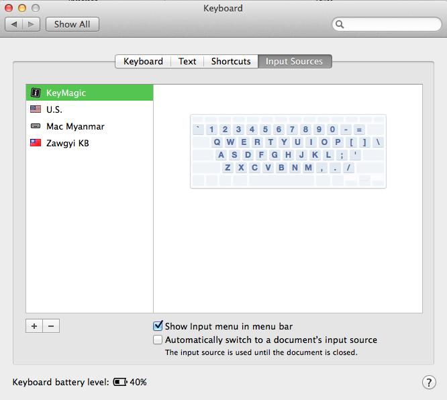Open the Shortcuts tab
The height and width of the screenshot is (400, 447).
click(x=231, y=61)
